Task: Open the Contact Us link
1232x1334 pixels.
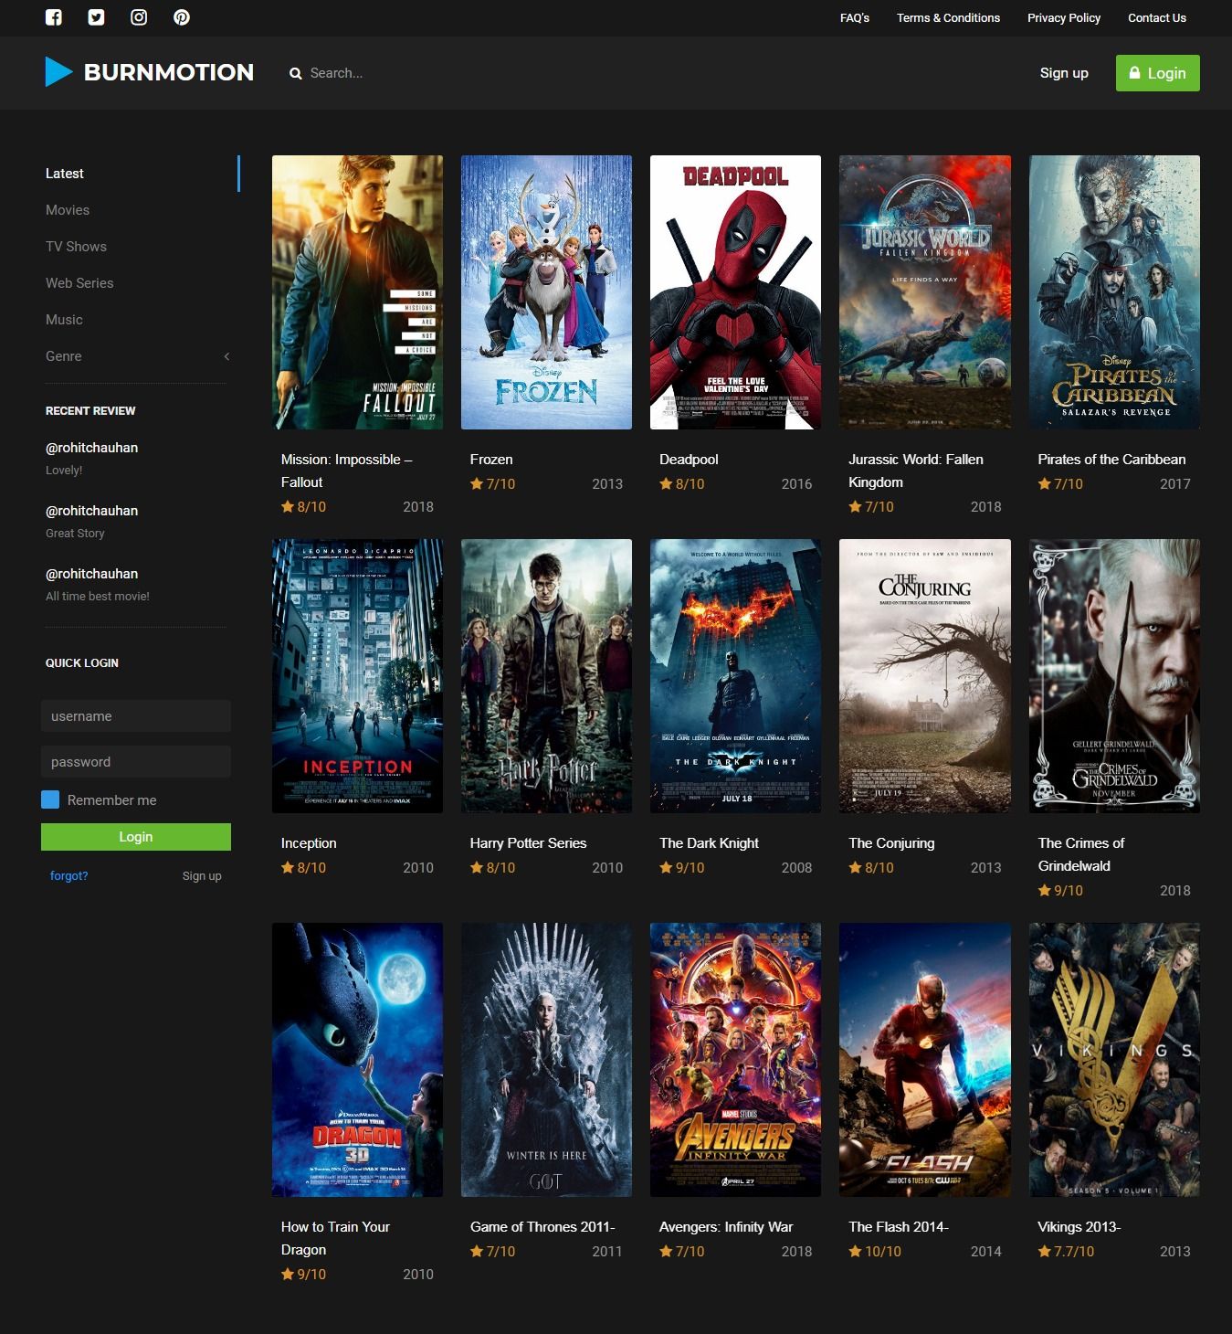Action: click(x=1157, y=17)
